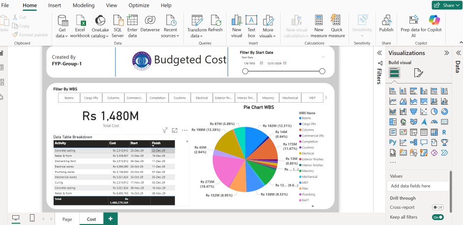
Task: Collapse the Visualizations pane
Action: pyautogui.click(x=446, y=53)
